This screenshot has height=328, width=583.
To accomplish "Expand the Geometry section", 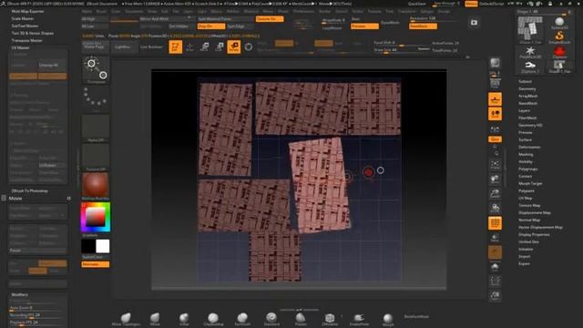I will click(x=527, y=89).
